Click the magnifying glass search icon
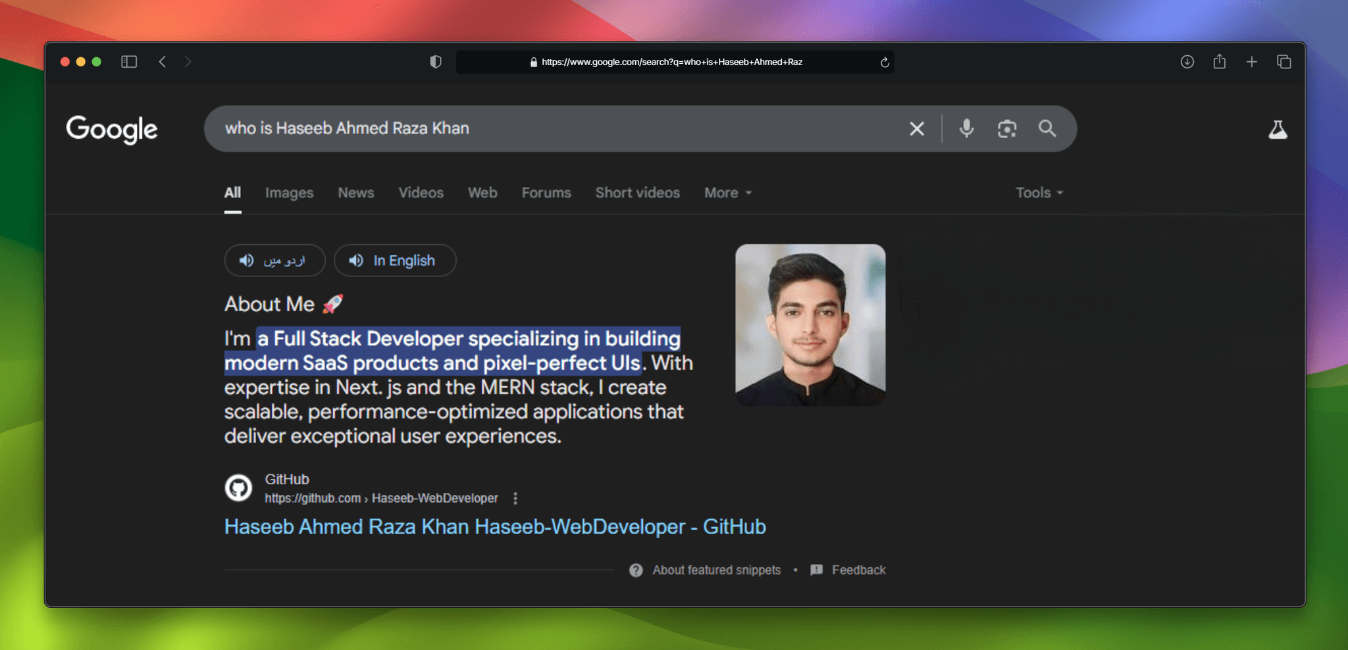Screen dimensions: 1348x650 click(x=1047, y=128)
